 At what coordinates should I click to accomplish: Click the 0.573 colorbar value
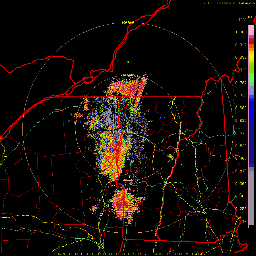tap(241, 133)
